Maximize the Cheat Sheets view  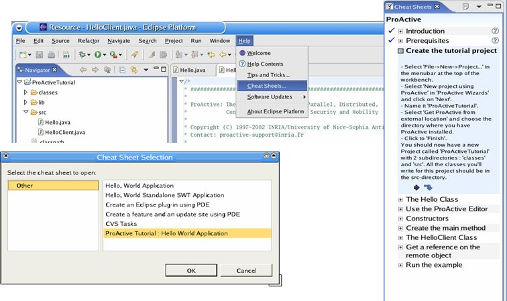(x=498, y=6)
